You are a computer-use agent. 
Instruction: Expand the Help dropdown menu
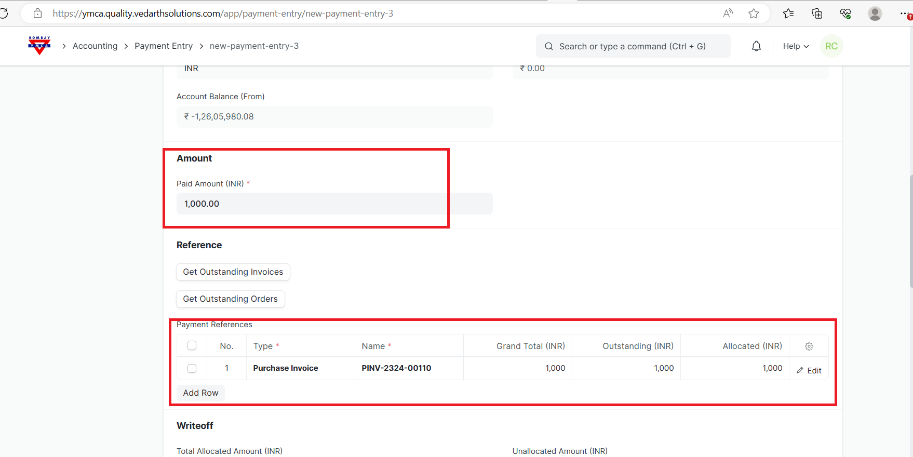[x=796, y=46]
